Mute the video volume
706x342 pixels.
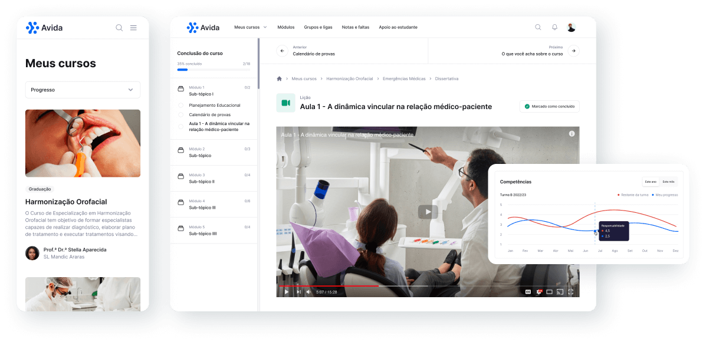(x=307, y=291)
